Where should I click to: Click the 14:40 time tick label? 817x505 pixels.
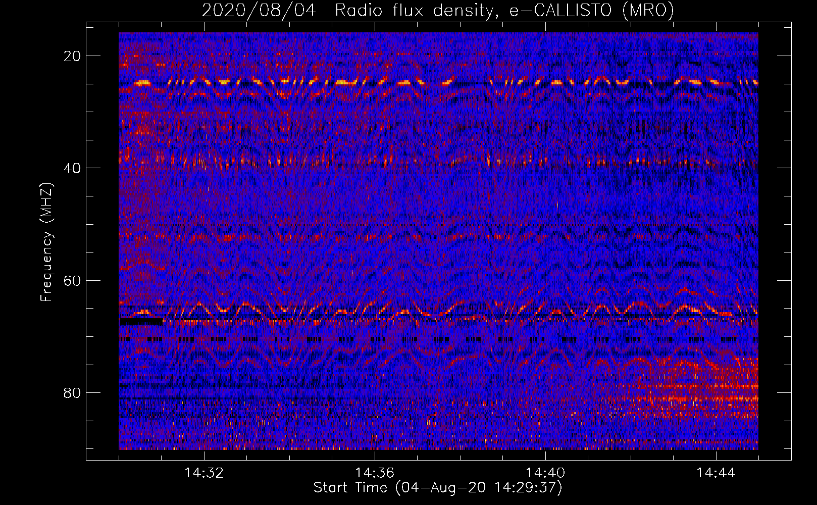tap(545, 473)
